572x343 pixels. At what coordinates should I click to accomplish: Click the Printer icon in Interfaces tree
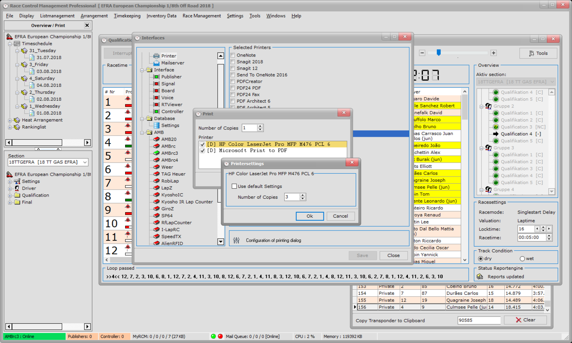pos(156,56)
